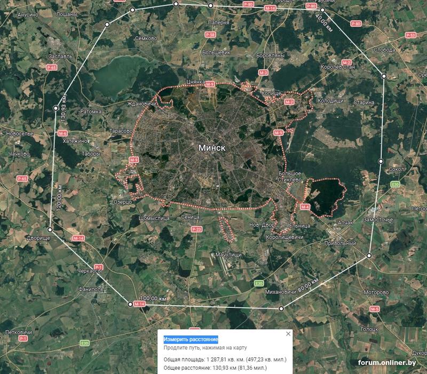Image resolution: width=427 pixels, height=374 pixels.
Task: Click the highlighted 'Измерить расстояние' title
Action: (191, 339)
